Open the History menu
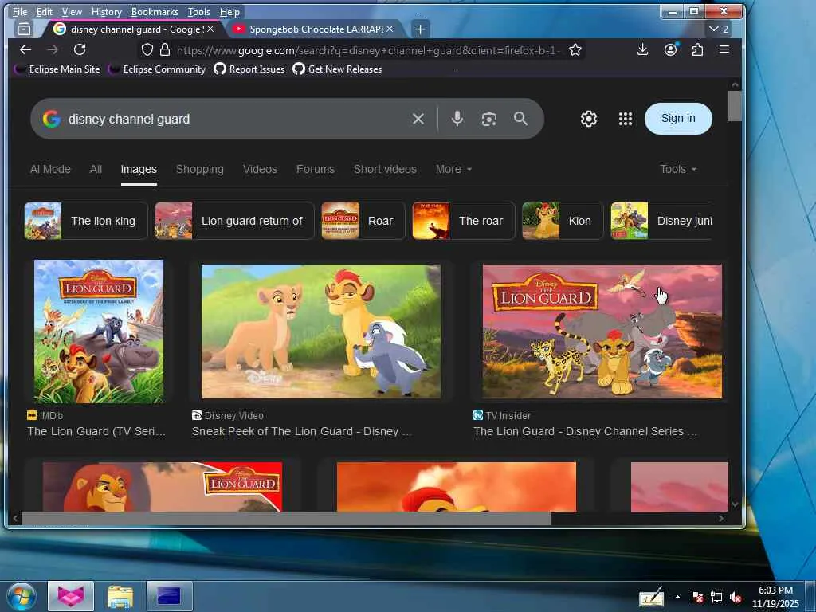Screen dimensions: 816x612 click(106, 12)
